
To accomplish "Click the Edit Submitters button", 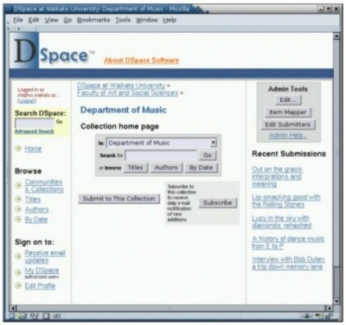I will pyautogui.click(x=288, y=124).
